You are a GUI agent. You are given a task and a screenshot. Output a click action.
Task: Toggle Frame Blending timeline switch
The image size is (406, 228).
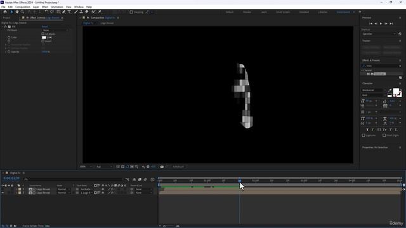140,179
